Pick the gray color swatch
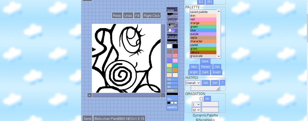The height and width of the screenshot is (121, 308). point(169,51)
